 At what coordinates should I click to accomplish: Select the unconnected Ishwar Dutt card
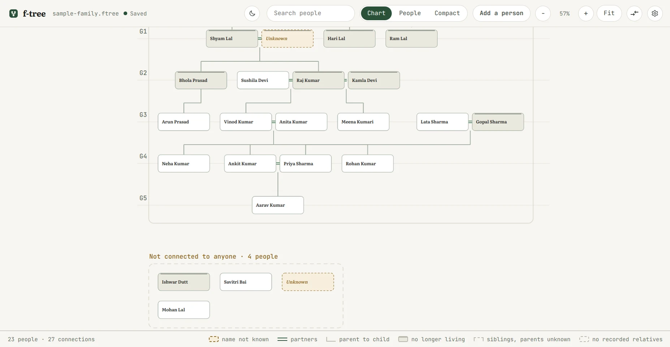pos(183,282)
